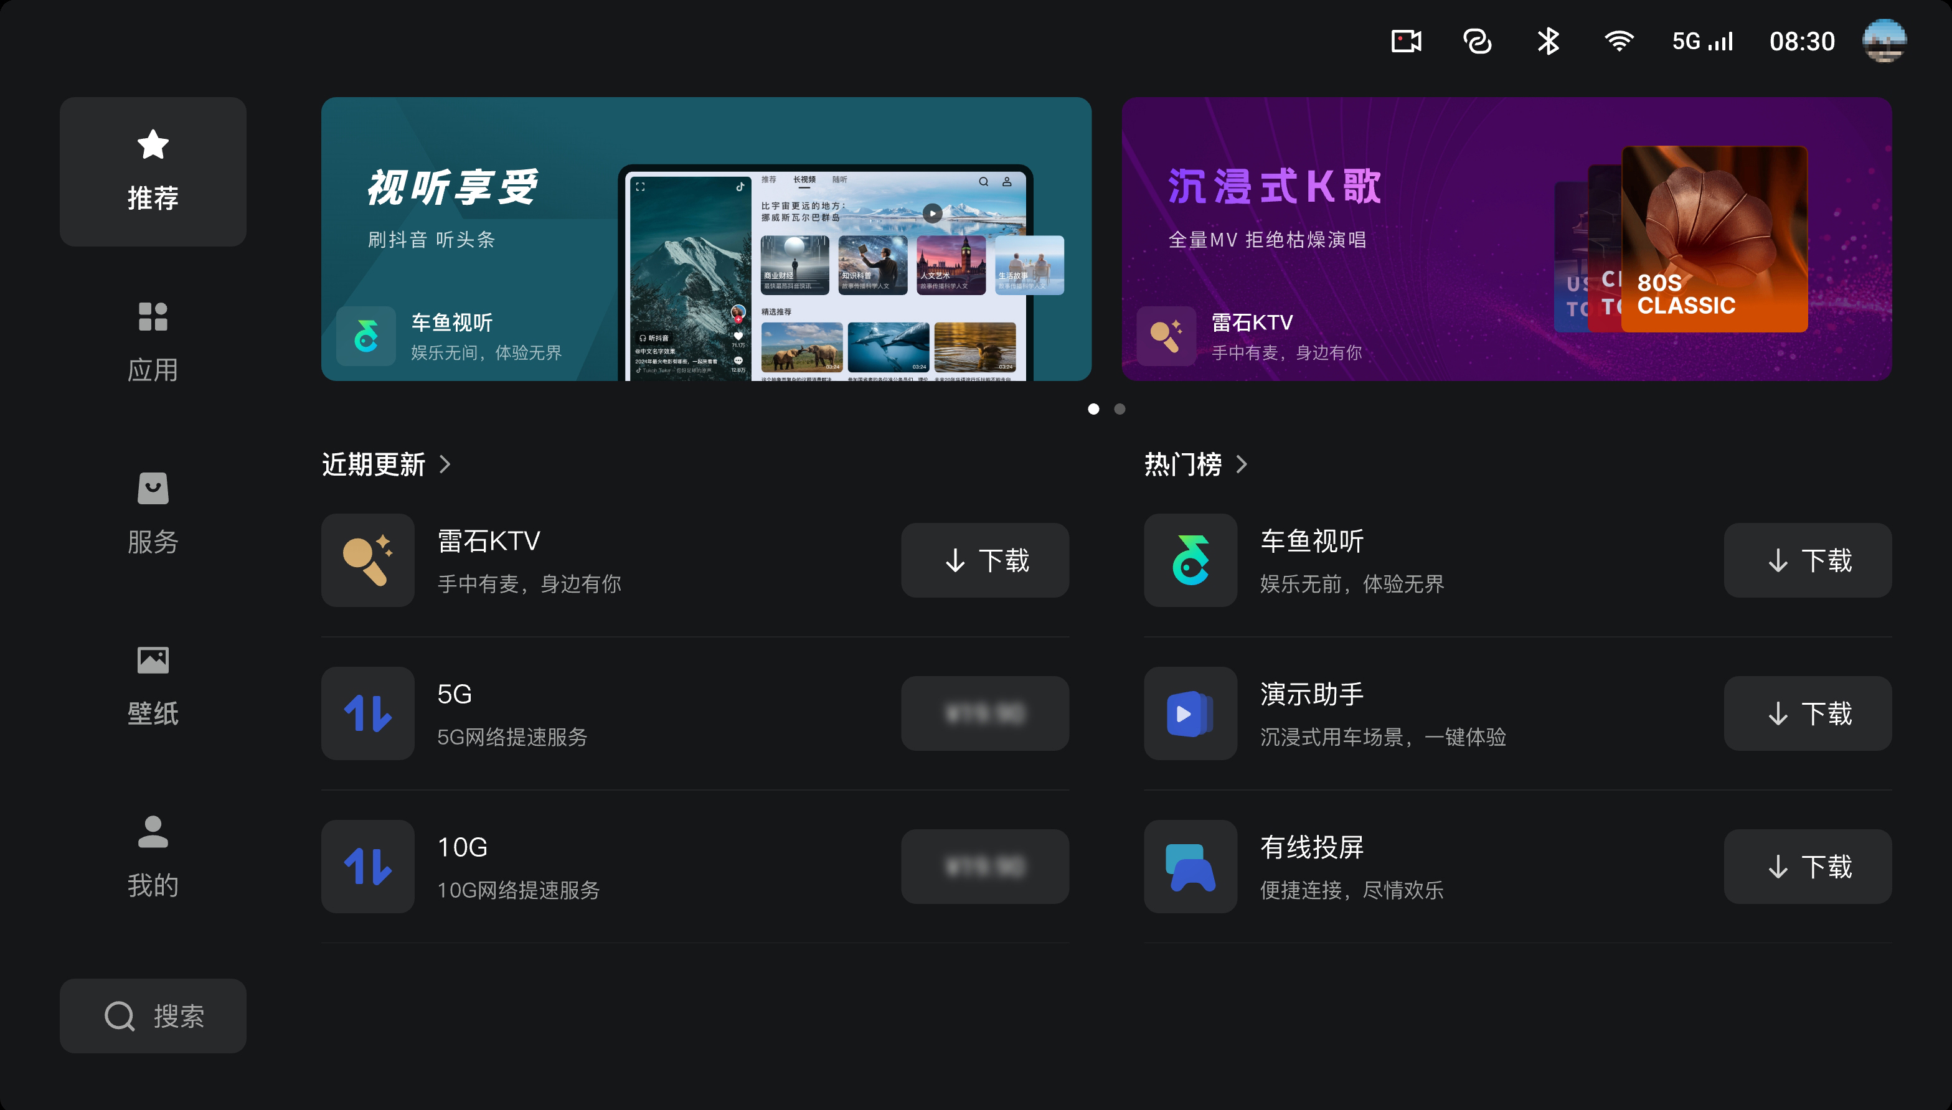1952x1110 pixels.
Task: Download 车鱼视听 from 热门榜
Action: 1807,560
